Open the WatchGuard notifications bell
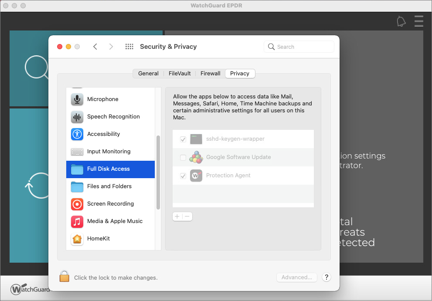The width and height of the screenshot is (432, 301). (401, 21)
